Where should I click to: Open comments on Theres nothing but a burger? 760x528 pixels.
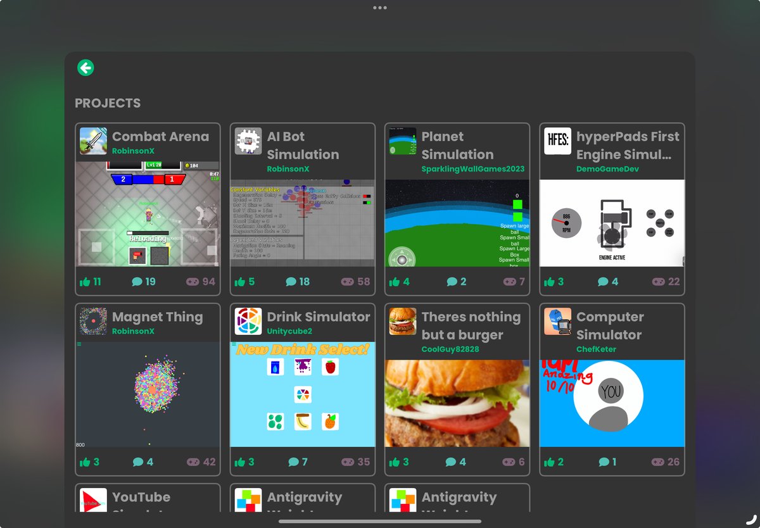point(449,462)
